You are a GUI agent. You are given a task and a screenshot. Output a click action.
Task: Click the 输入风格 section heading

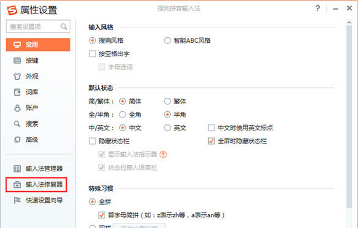pyautogui.click(x=101, y=27)
